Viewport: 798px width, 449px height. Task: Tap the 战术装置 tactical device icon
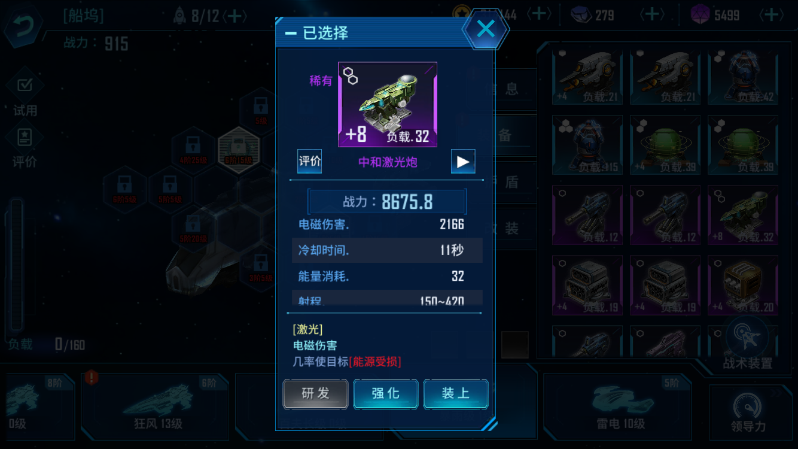pos(747,343)
